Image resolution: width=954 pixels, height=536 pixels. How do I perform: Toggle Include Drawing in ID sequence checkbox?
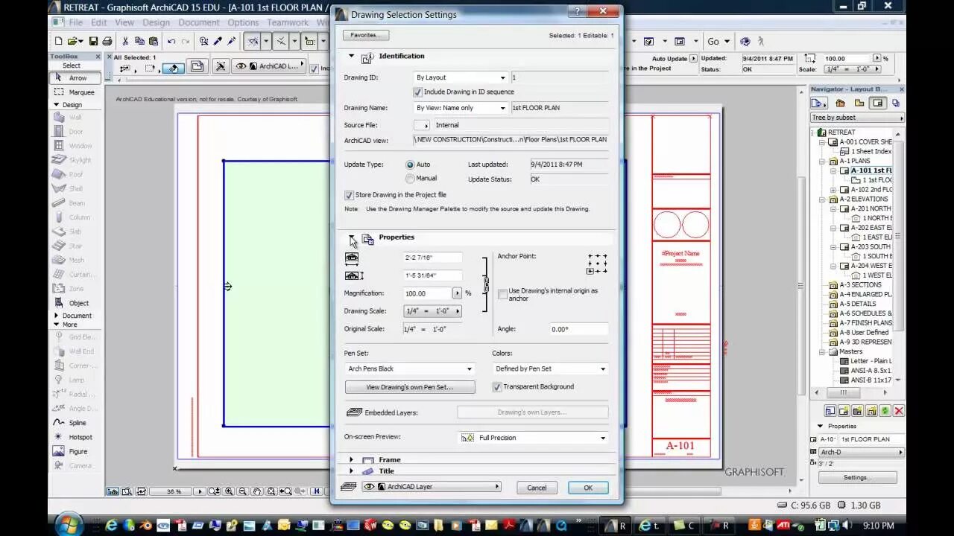click(x=417, y=92)
